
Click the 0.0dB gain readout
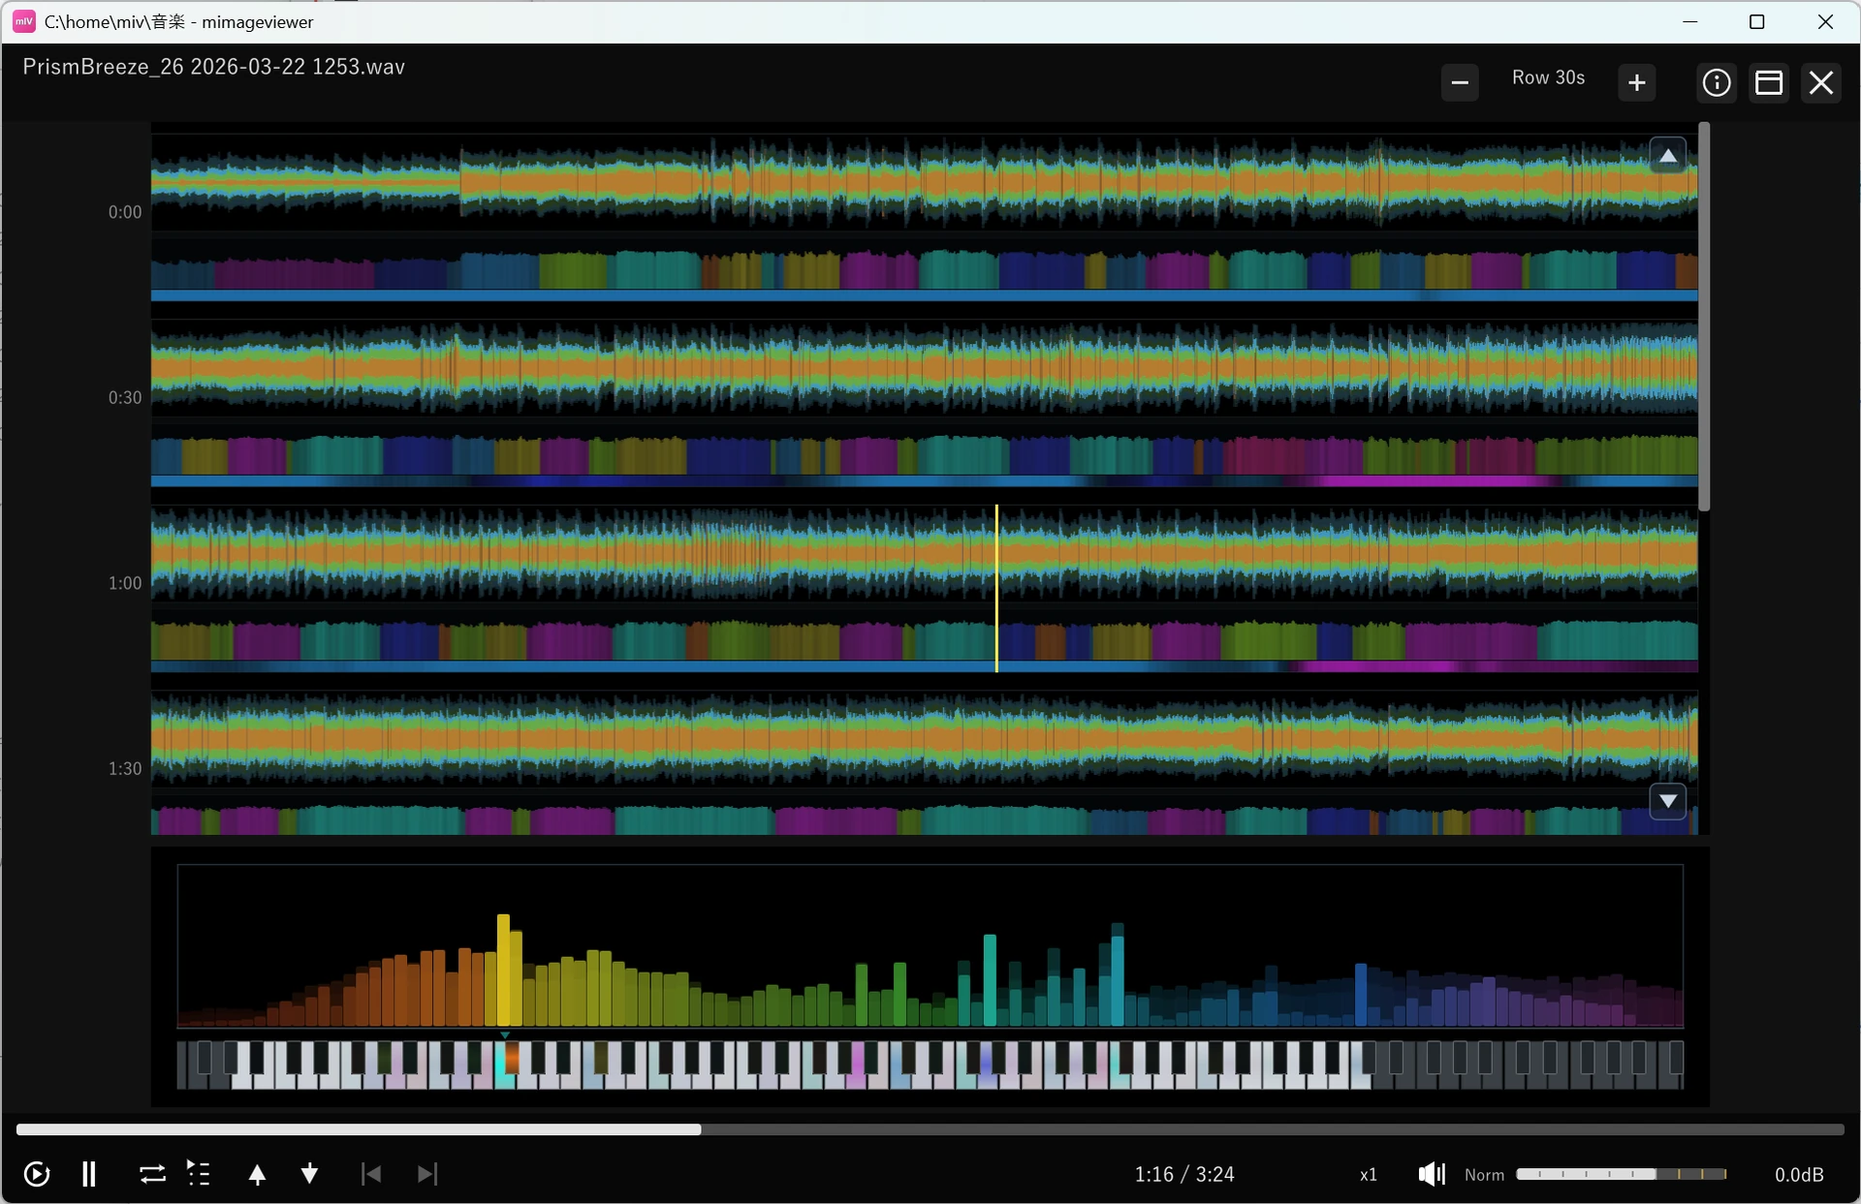[x=1799, y=1175]
